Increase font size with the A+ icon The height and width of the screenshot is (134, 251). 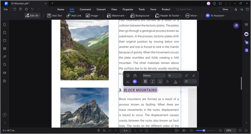point(186,76)
